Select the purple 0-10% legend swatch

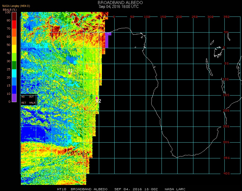click(14, 98)
